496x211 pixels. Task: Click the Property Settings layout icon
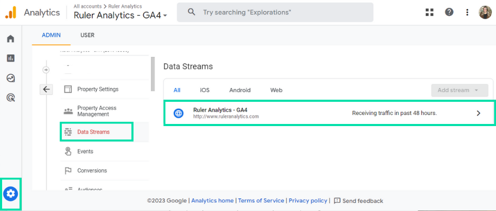click(68, 89)
